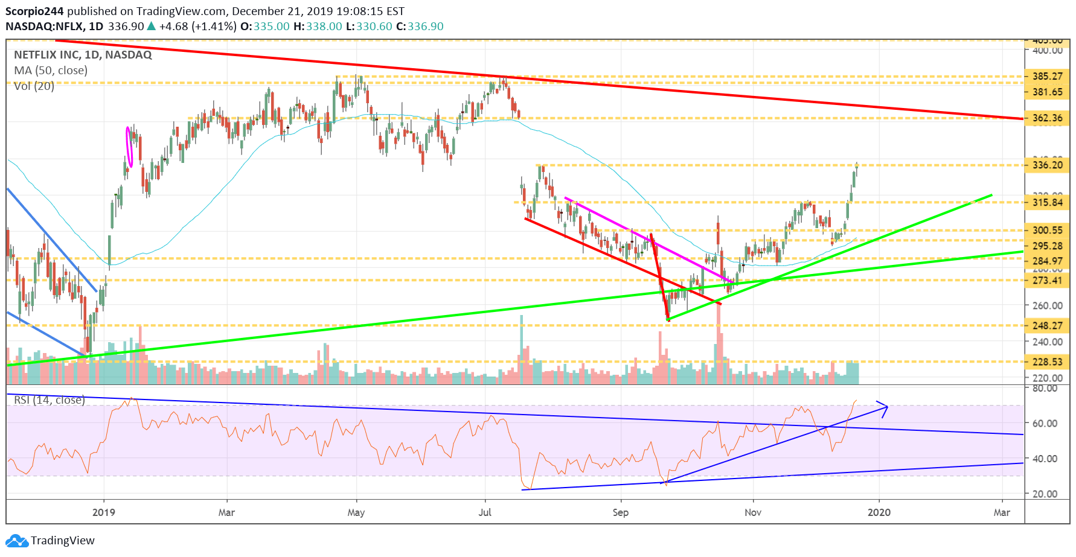The image size is (1076, 557).
Task: Click the magenta ellipse drawing near January 2019
Action: click(129, 147)
